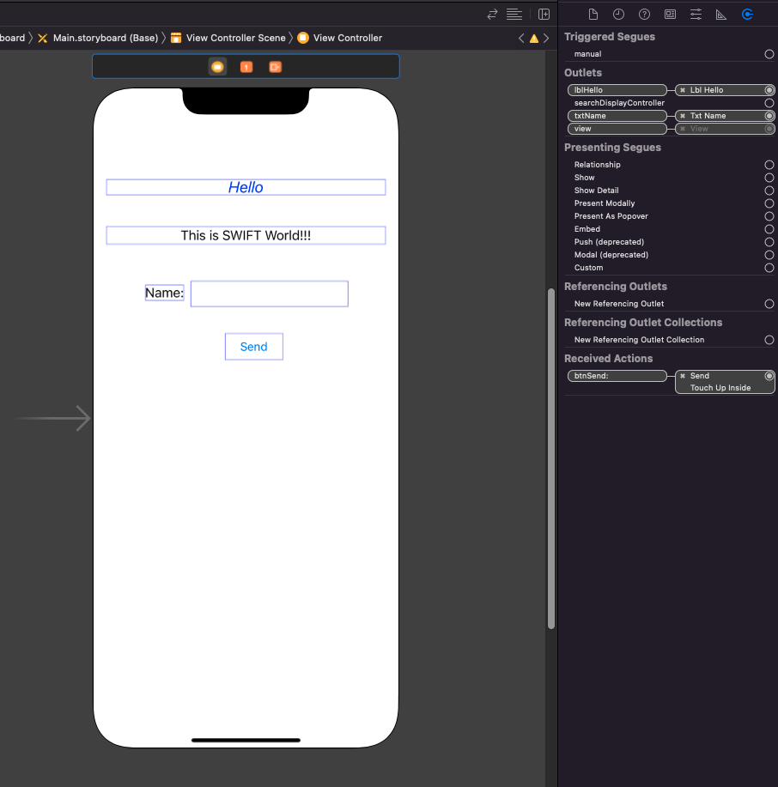Select the First Responder icon in scene dock
The width and height of the screenshot is (778, 787).
click(246, 66)
